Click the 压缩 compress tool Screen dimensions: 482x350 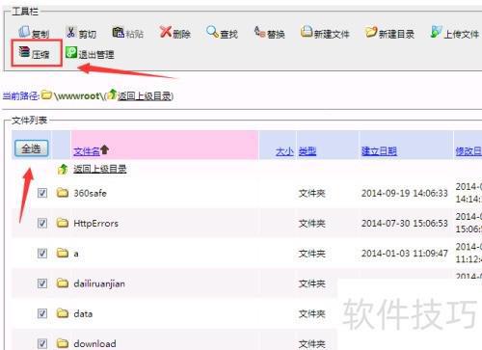[x=34, y=53]
